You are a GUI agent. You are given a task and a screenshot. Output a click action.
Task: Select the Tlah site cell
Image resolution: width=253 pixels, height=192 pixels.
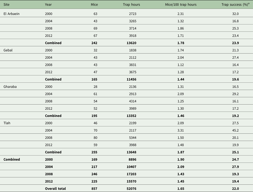click(7, 123)
